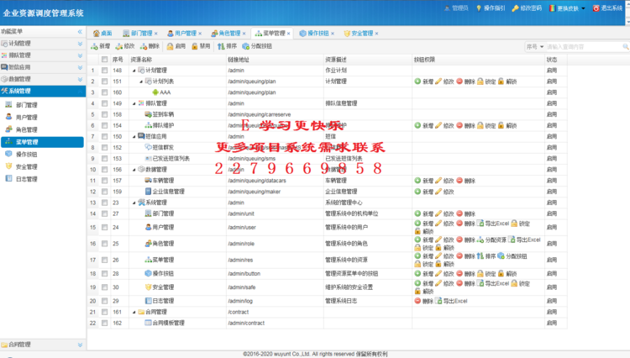Click 分配资源 icon in 角色管理 row
This screenshot has width=630, height=358.
tap(480, 240)
